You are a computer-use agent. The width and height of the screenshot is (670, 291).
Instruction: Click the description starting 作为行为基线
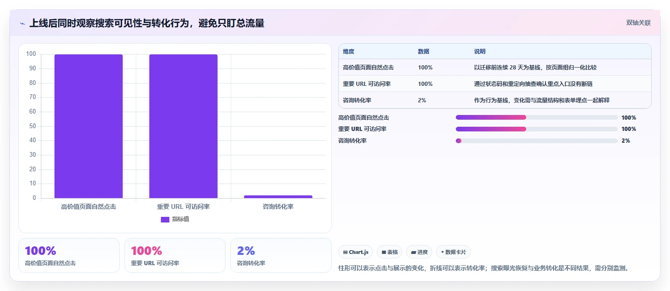542,100
